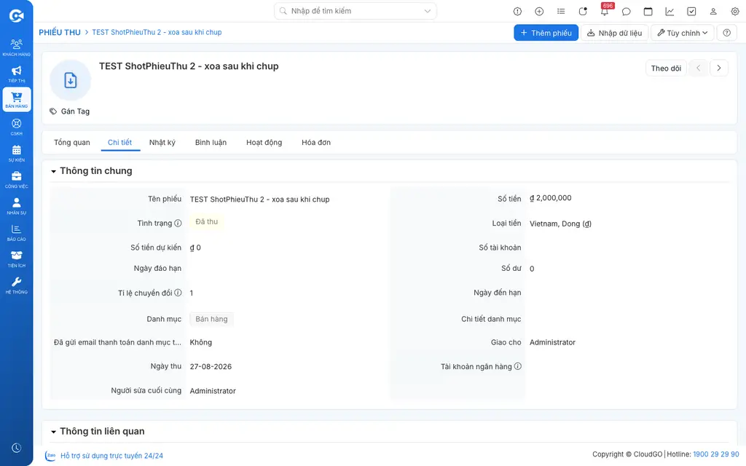Click the Nhập để tìm kiếm search field
Viewport: 746px width, 466px height.
349,11
